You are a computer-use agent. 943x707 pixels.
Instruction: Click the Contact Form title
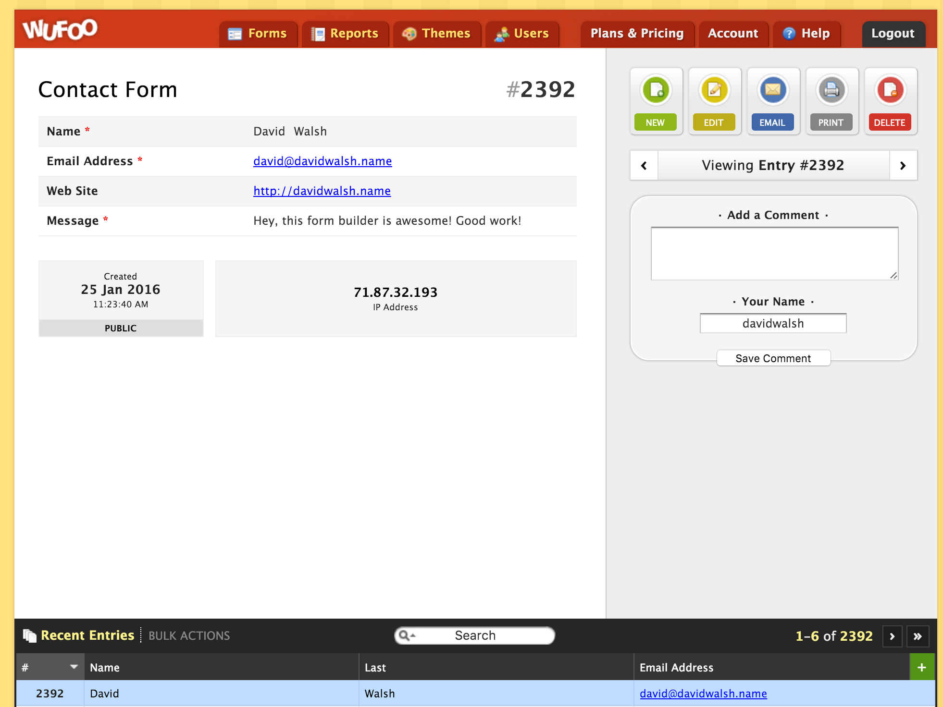click(x=108, y=90)
